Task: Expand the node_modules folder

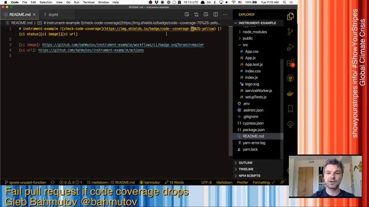Action: click(255, 32)
